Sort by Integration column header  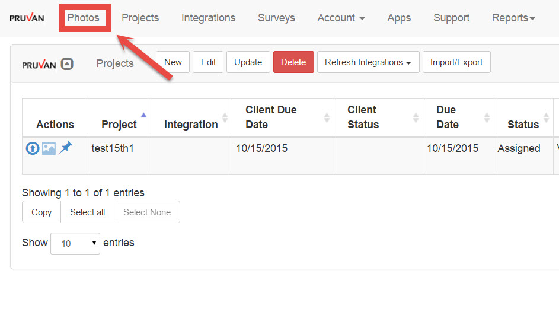pyautogui.click(x=191, y=124)
